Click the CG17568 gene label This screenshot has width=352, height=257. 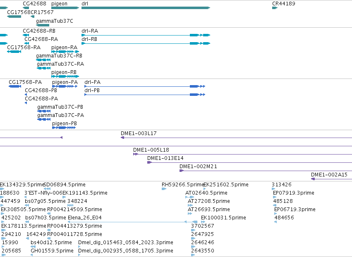[x=19, y=12]
